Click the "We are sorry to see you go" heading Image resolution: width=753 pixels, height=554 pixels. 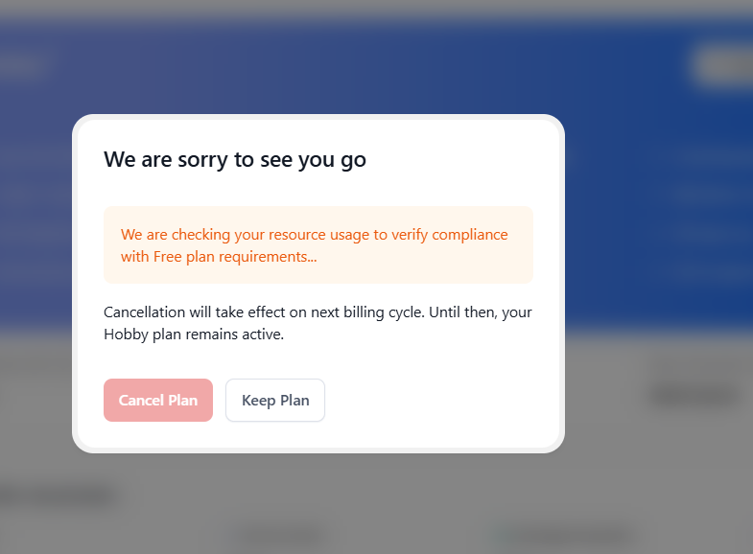pos(235,160)
